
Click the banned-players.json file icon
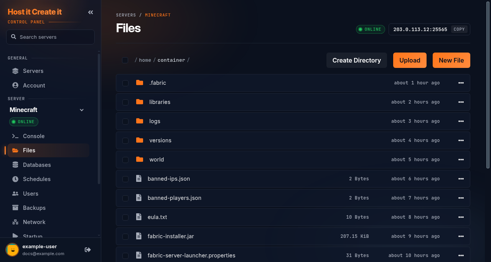point(139,198)
